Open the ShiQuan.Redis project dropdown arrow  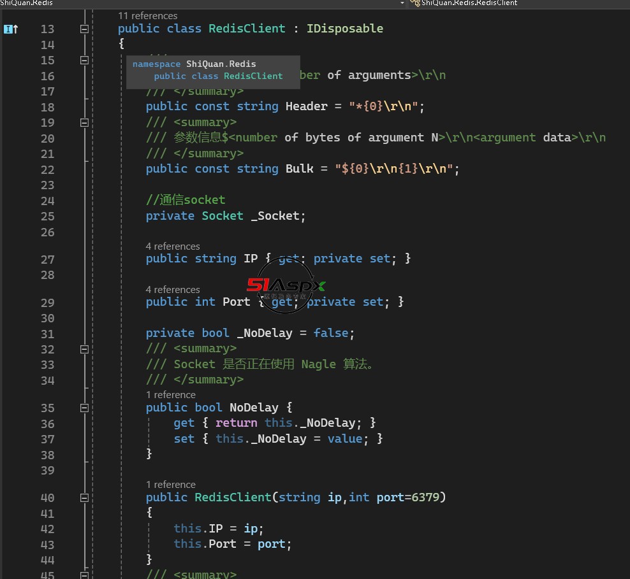click(x=402, y=3)
